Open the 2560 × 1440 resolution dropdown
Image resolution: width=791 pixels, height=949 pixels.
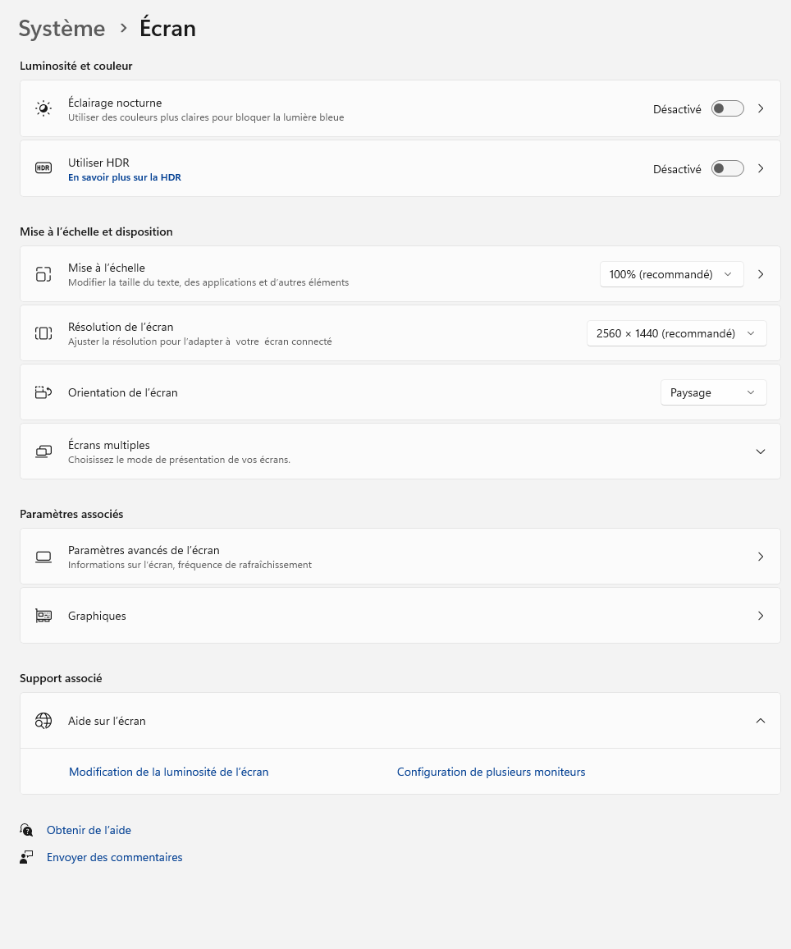(676, 333)
